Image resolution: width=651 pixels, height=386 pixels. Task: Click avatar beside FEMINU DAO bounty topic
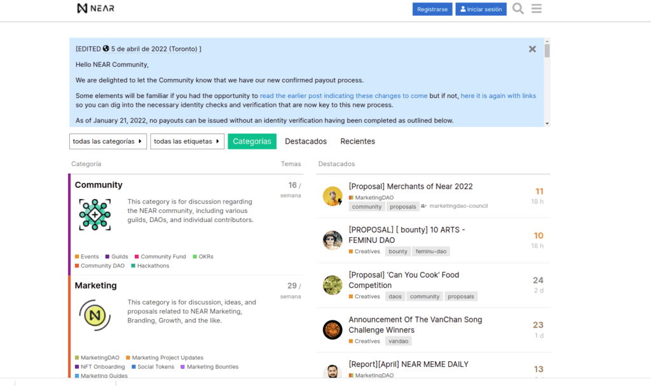coord(332,240)
